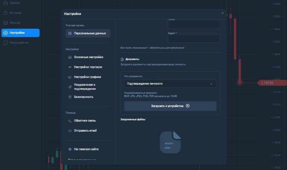
Task: Go to Уведомления и подтверждения settings
Action: point(85,87)
